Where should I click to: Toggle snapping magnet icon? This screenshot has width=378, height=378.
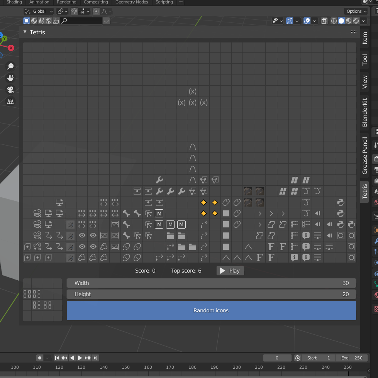point(74,11)
